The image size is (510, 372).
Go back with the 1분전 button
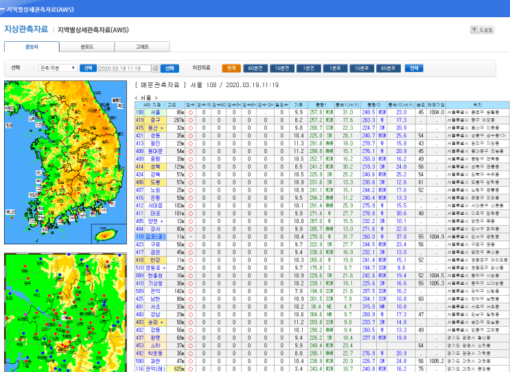click(309, 68)
